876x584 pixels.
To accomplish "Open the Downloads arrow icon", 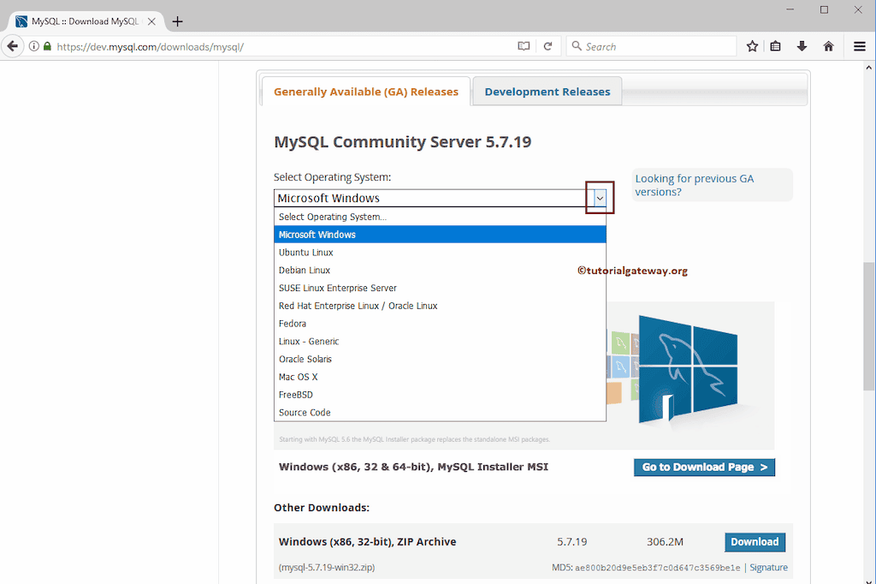I will (802, 46).
